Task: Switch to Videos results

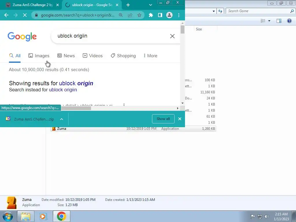Action: 93,56
